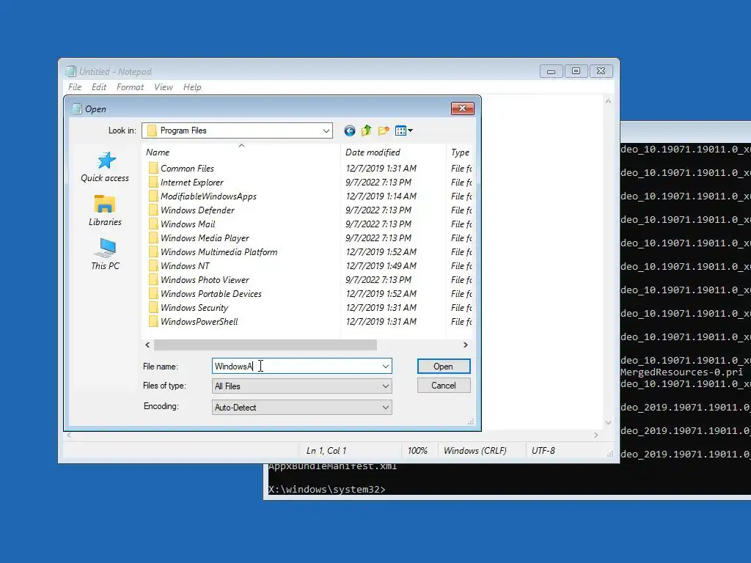Click Notepad's vertical scroll up arrow
This screenshot has width=751, height=563.
pos(608,101)
